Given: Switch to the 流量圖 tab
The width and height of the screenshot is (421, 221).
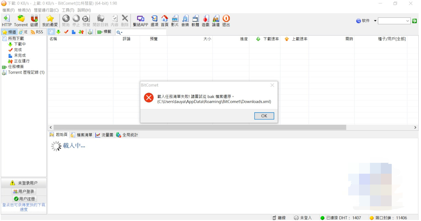Looking at the screenshot, I should coord(104,135).
